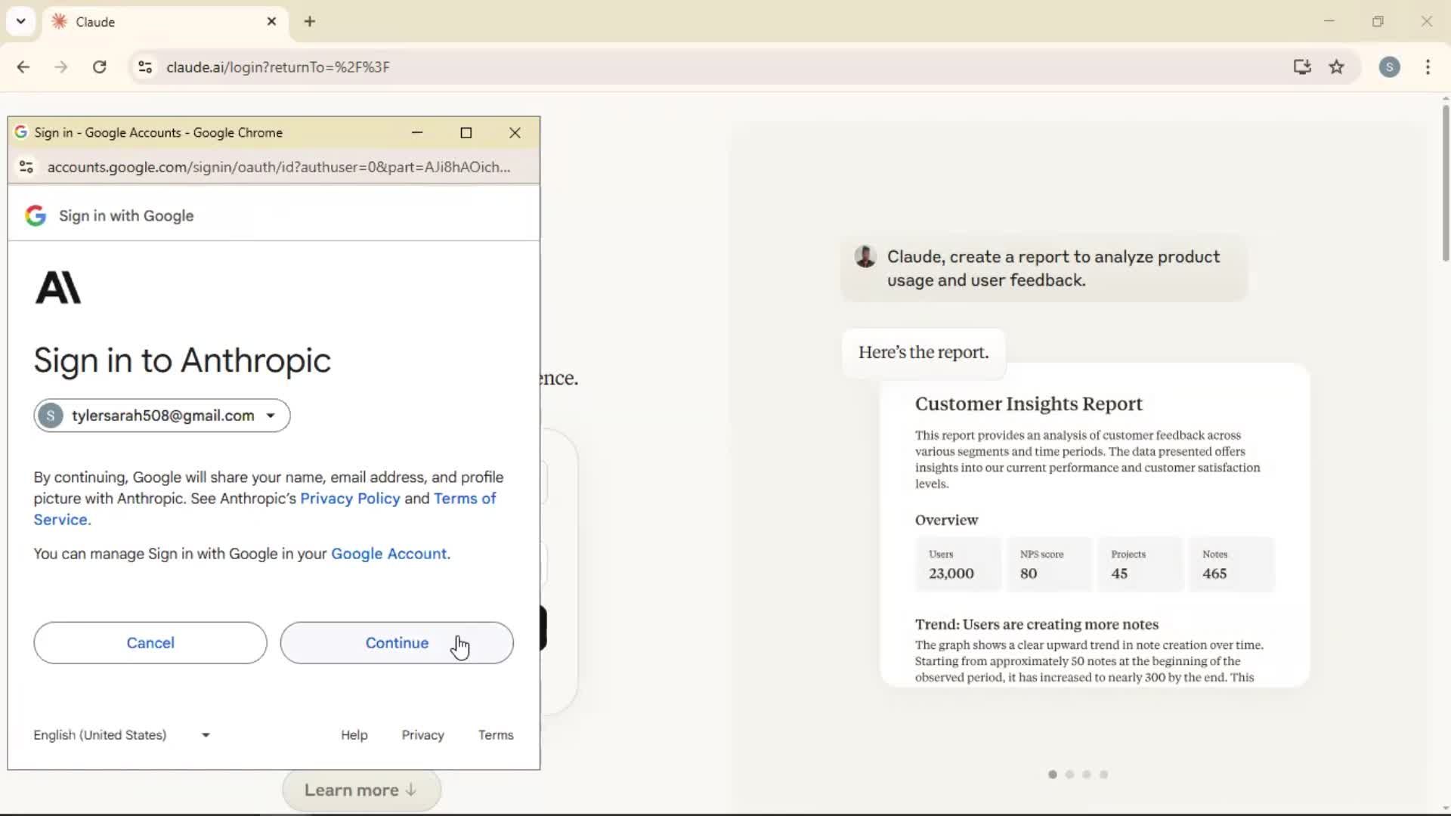Viewport: 1451px width, 816px height.
Task: Select the first carousel dot below the report
Action: point(1053,774)
